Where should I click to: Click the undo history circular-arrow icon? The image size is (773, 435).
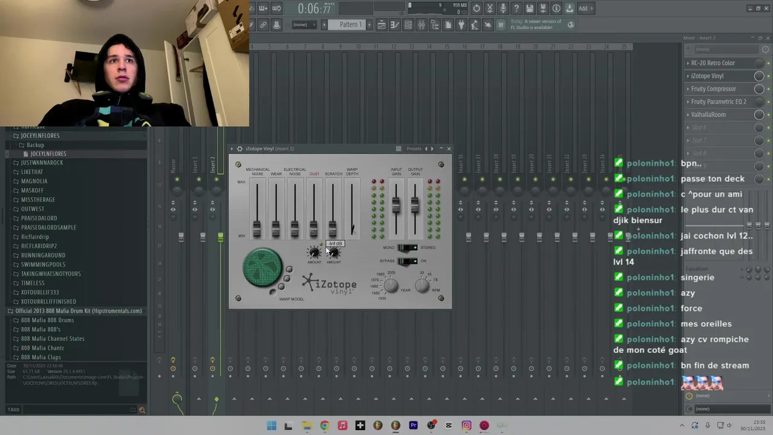tap(476, 8)
